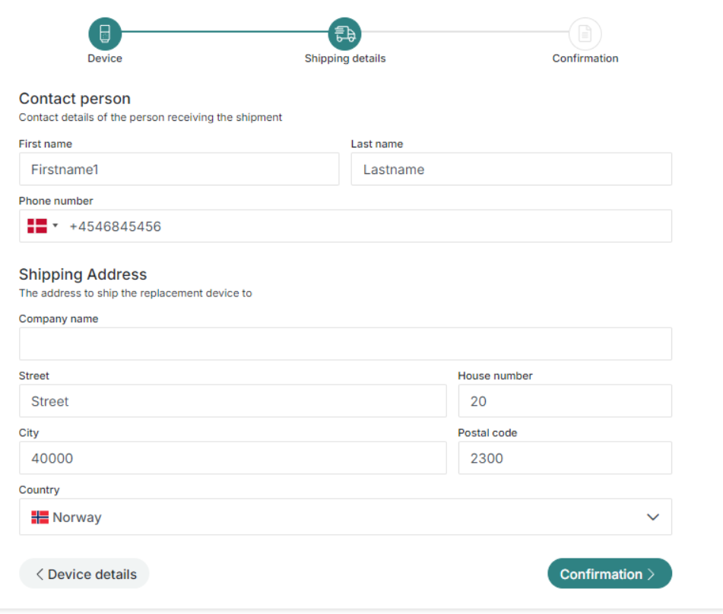Open the Norway country selector
723x614 pixels.
click(x=345, y=517)
